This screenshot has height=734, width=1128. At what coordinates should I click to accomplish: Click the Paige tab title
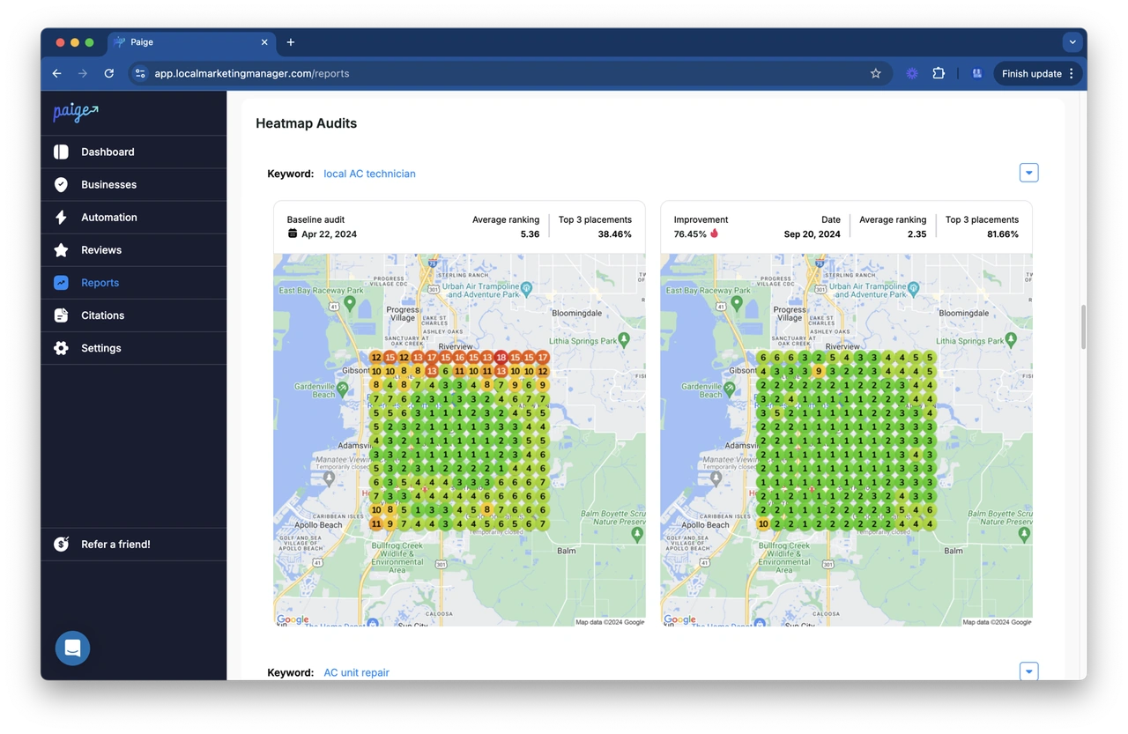click(142, 42)
